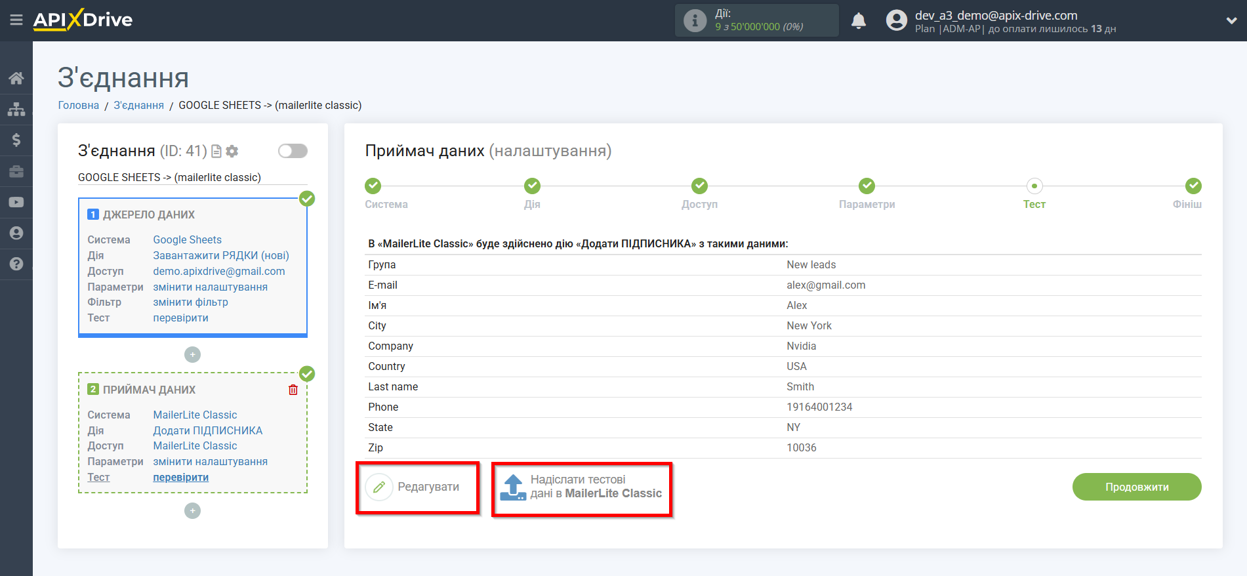Screen dimensions: 1247x576
Task: Open YouTube video icon in sidebar
Action: (x=16, y=202)
